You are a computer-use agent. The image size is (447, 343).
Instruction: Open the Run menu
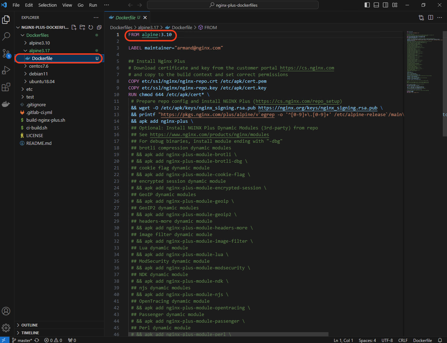(93, 5)
